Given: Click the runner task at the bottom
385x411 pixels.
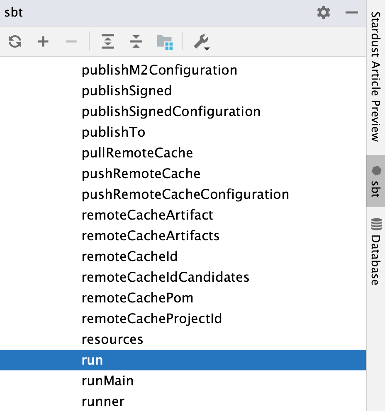Looking at the screenshot, I should tap(103, 401).
